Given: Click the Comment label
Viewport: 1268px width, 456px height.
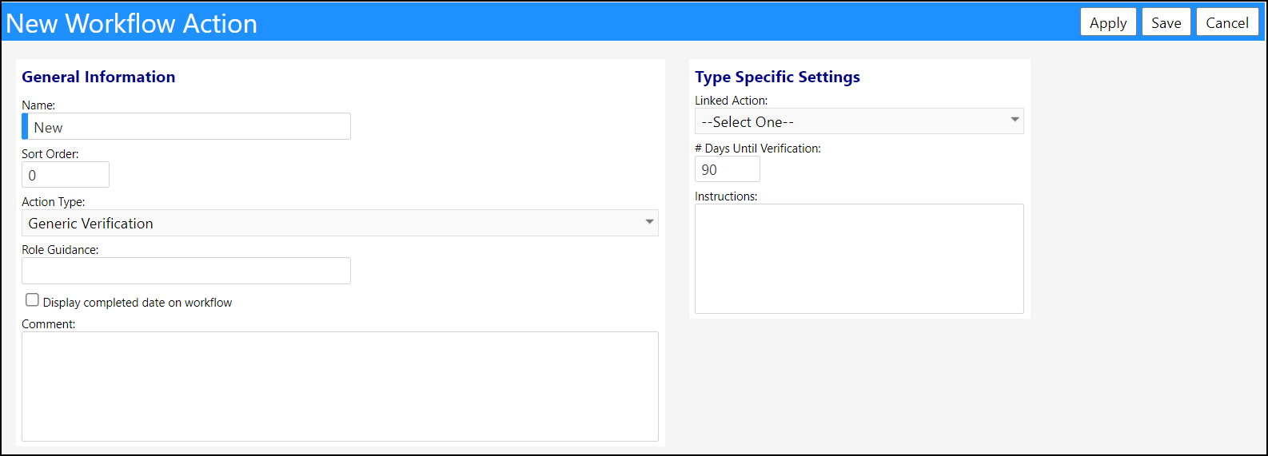Looking at the screenshot, I should [x=49, y=324].
